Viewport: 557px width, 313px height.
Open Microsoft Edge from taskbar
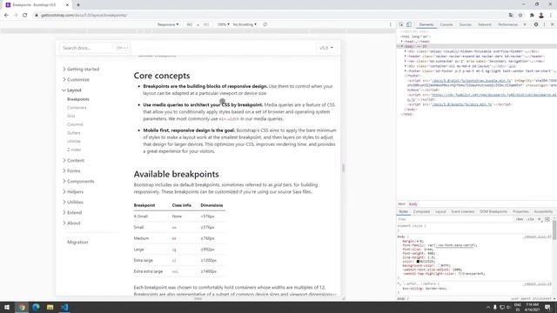click(x=36, y=307)
